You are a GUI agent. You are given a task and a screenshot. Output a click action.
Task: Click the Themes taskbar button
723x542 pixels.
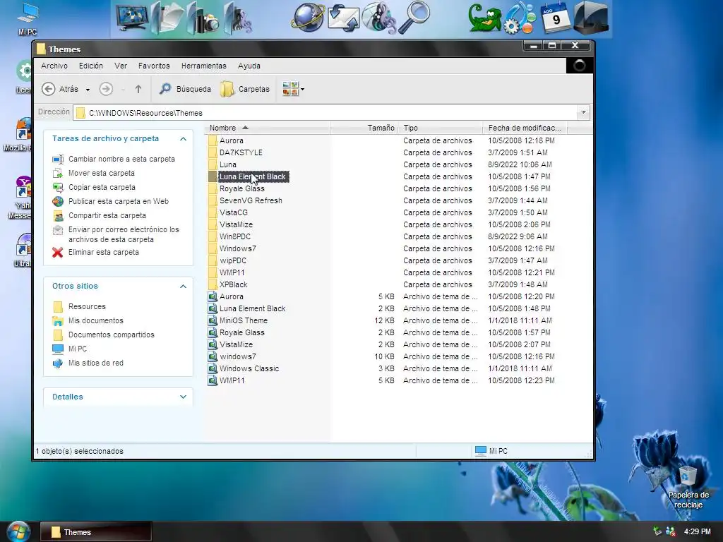pos(95,532)
